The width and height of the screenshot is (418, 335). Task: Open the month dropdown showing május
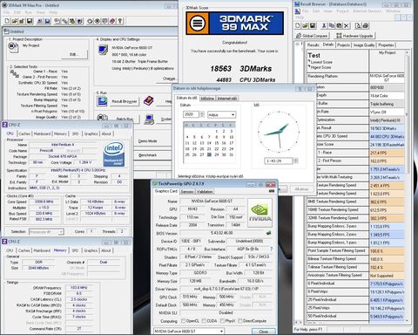[233, 114]
